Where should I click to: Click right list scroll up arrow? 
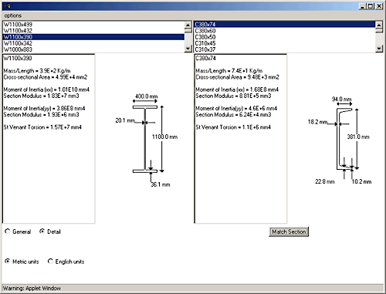click(379, 25)
